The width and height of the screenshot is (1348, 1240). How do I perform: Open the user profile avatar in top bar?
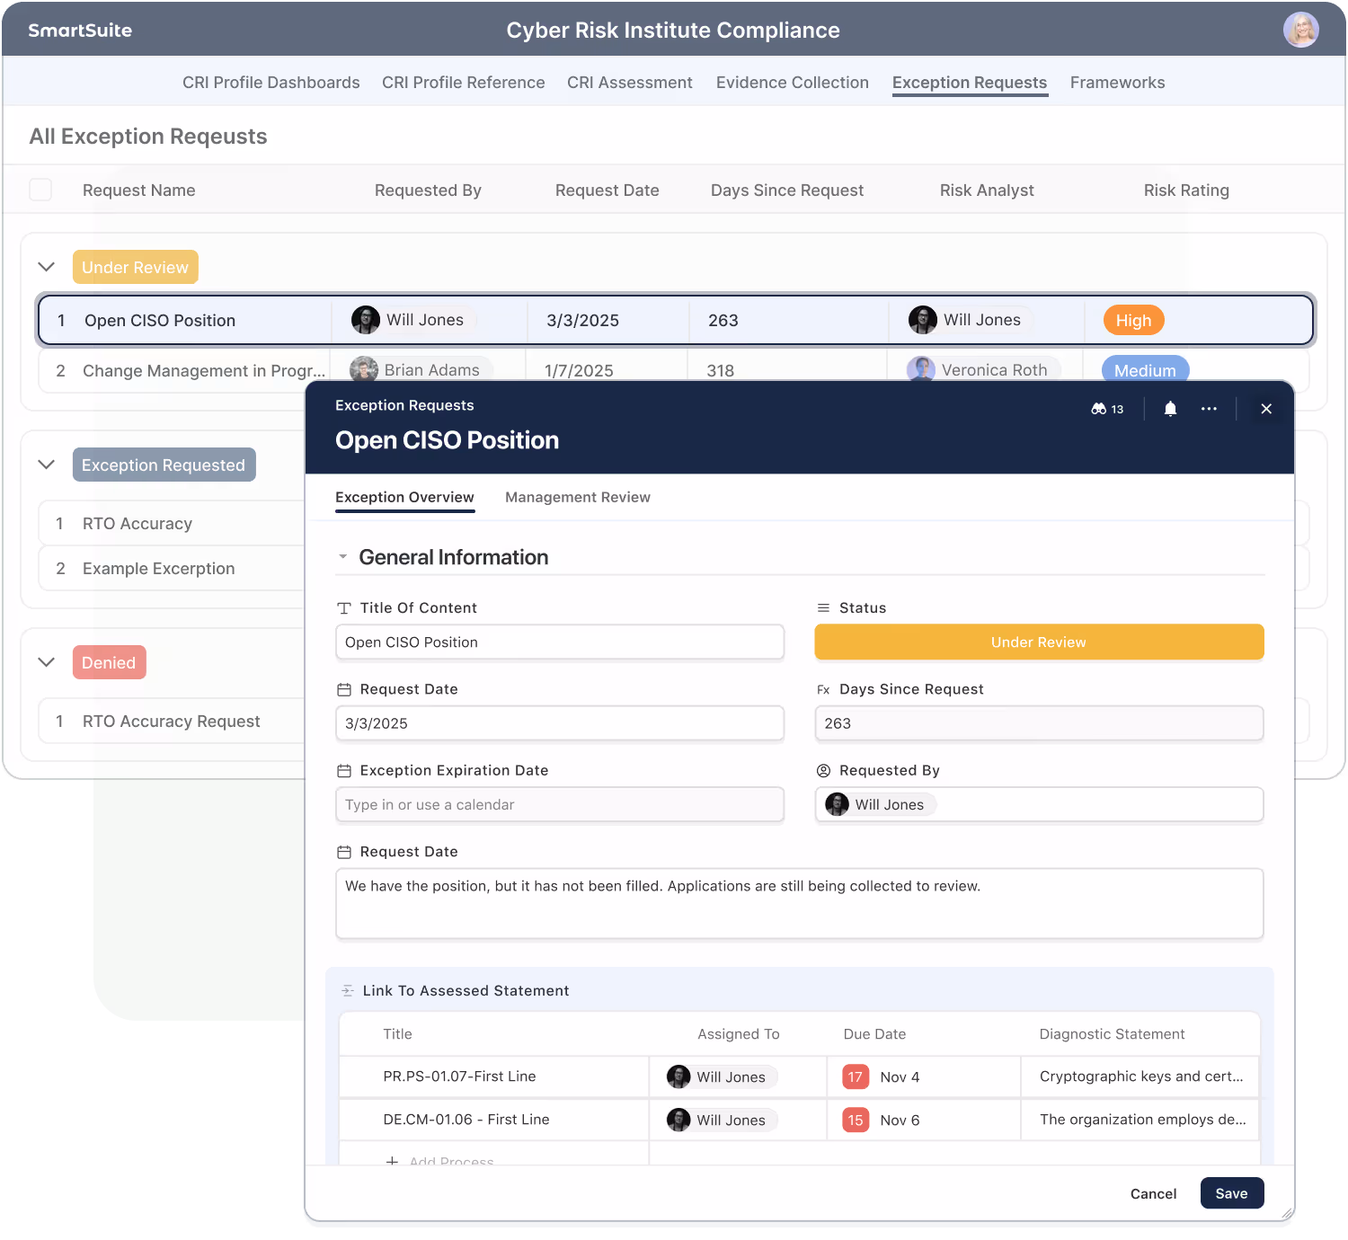coord(1300,30)
